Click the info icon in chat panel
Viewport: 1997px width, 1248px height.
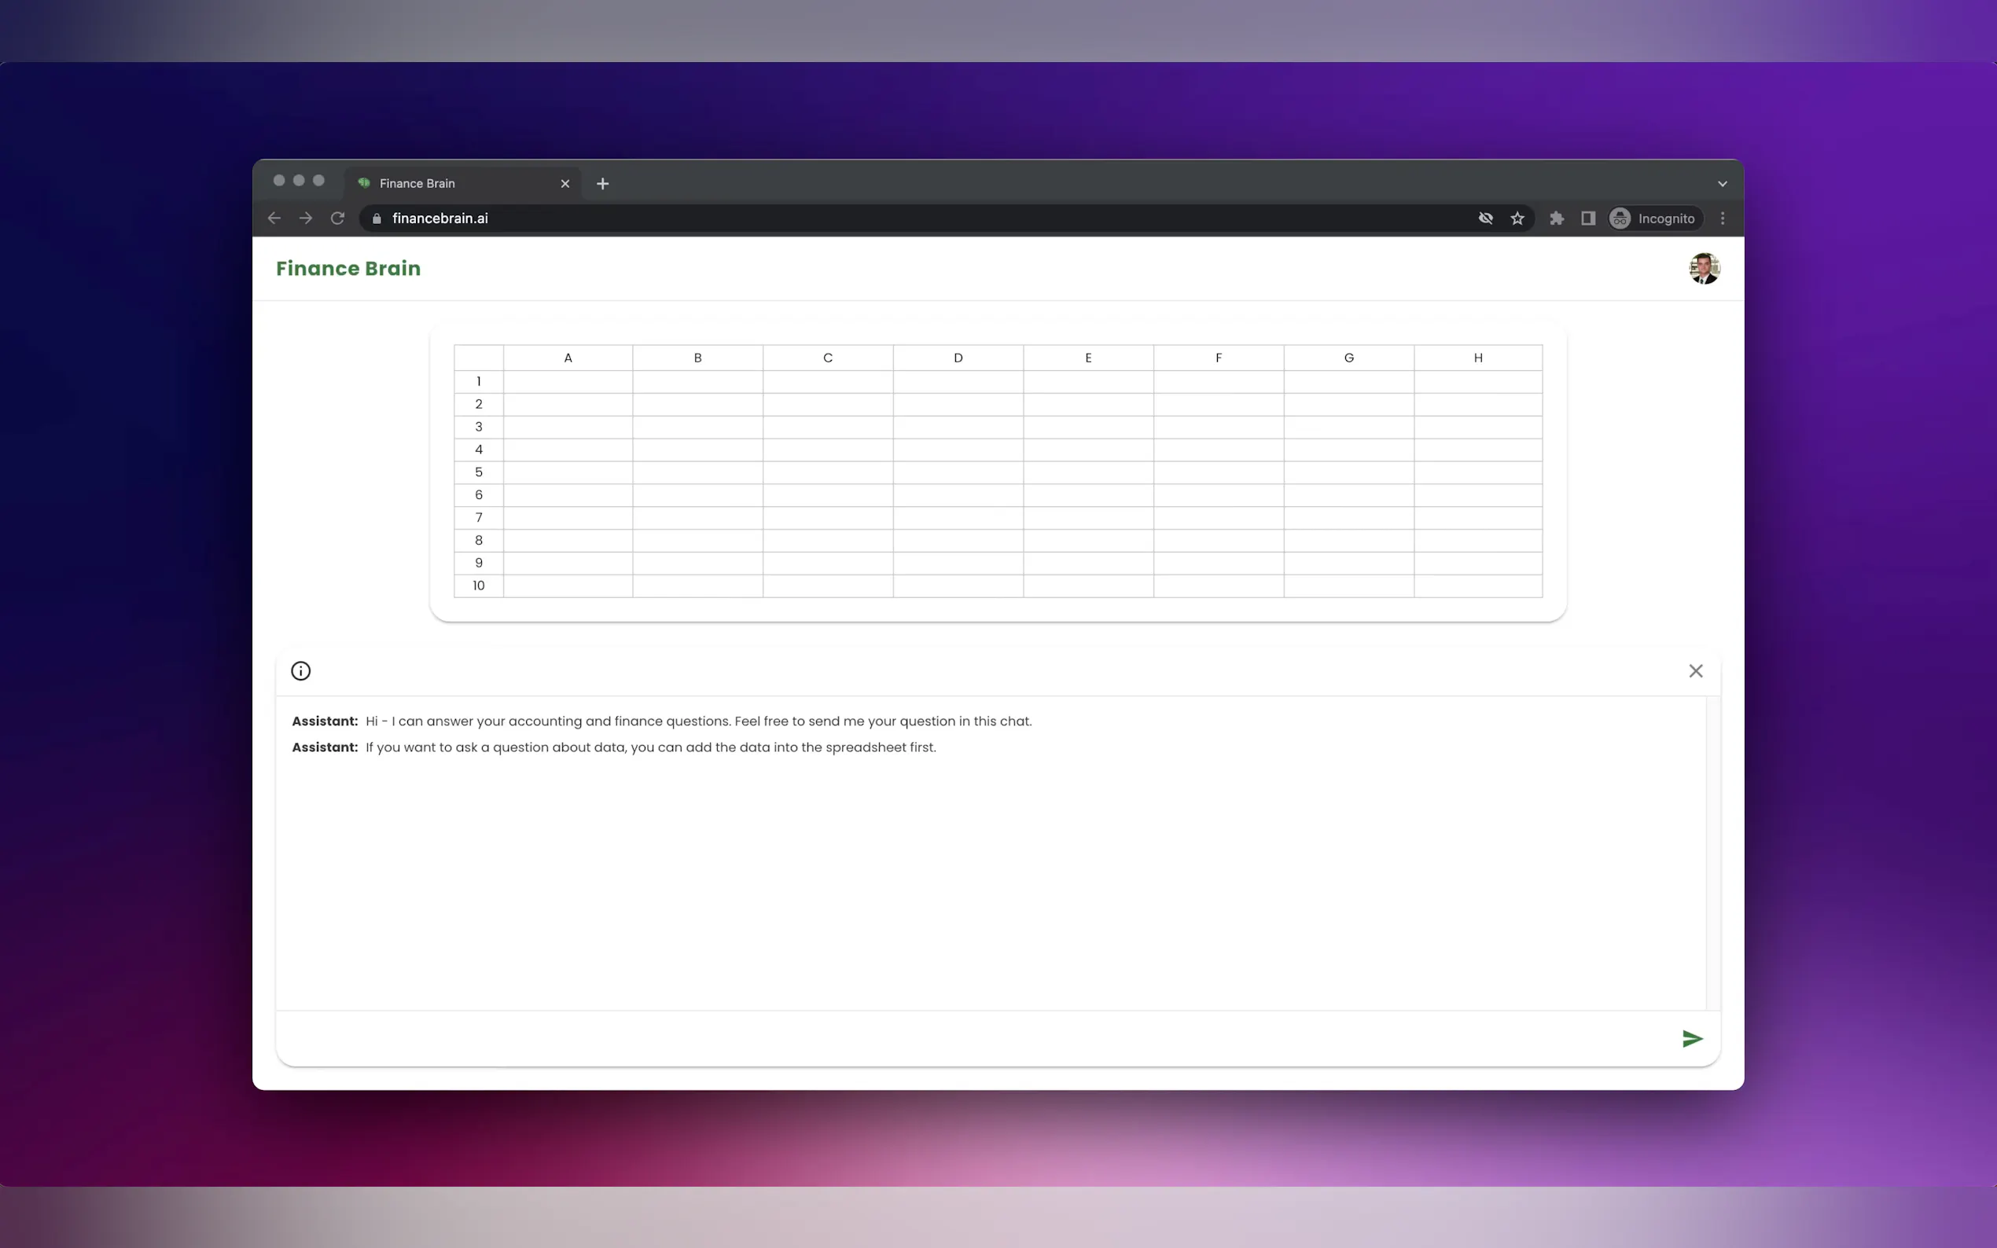[300, 671]
